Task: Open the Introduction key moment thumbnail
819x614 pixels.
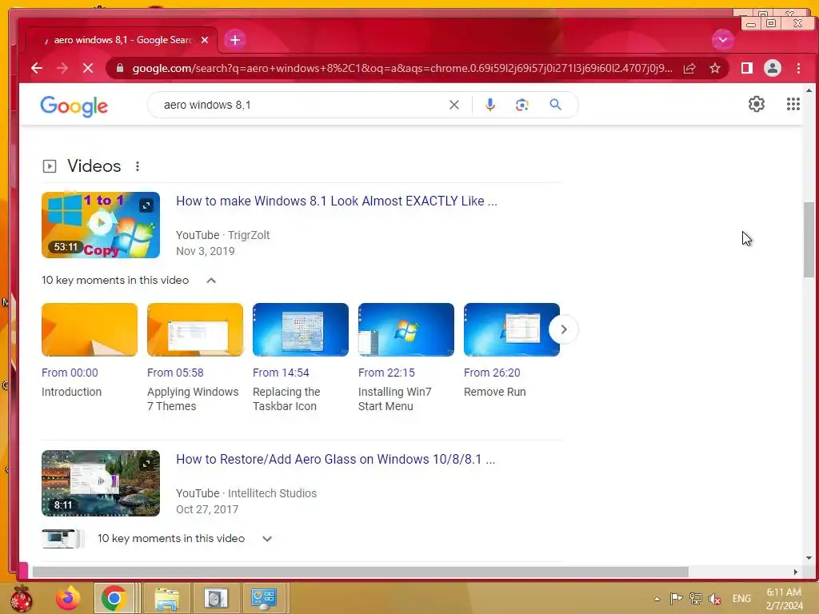Action: tap(90, 329)
